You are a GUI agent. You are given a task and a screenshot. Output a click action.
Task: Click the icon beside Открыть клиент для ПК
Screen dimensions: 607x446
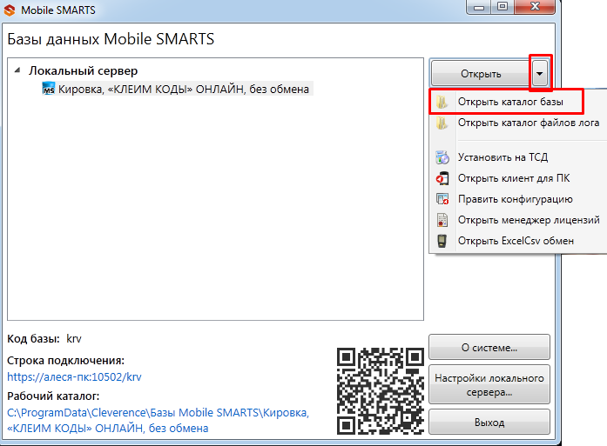[442, 178]
